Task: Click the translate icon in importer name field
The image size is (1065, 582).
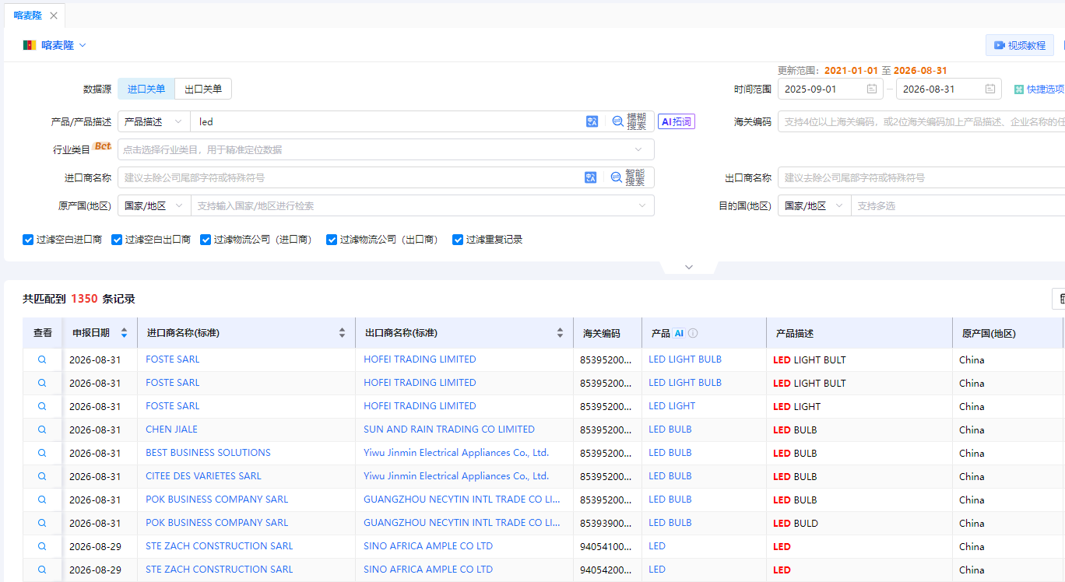Action: click(x=590, y=177)
